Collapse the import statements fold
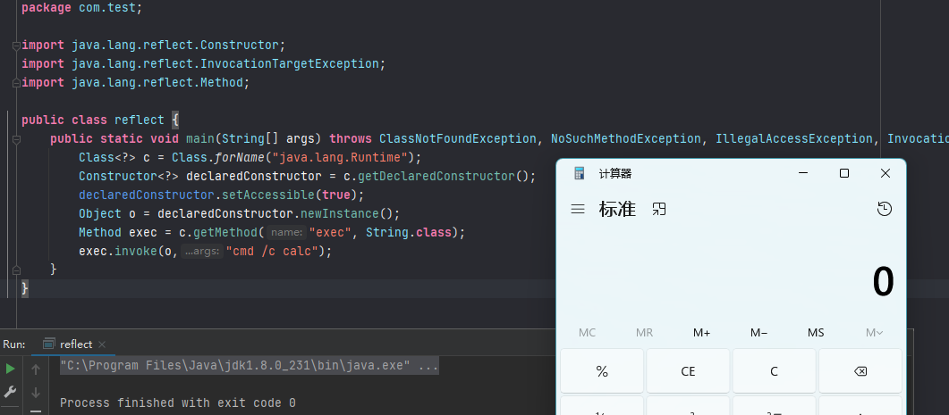The width and height of the screenshot is (949, 415). pos(16,46)
